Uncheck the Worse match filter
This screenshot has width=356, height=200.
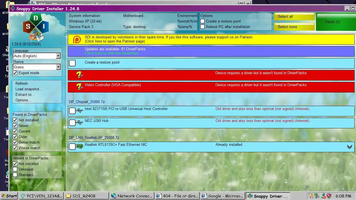(15, 148)
